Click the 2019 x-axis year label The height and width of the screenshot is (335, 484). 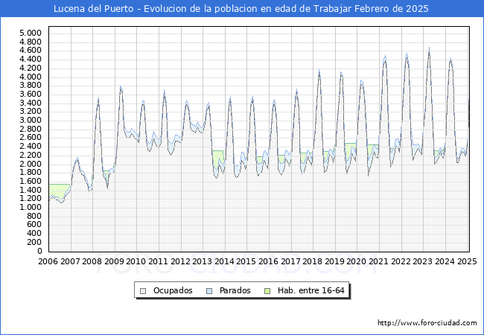click(334, 261)
